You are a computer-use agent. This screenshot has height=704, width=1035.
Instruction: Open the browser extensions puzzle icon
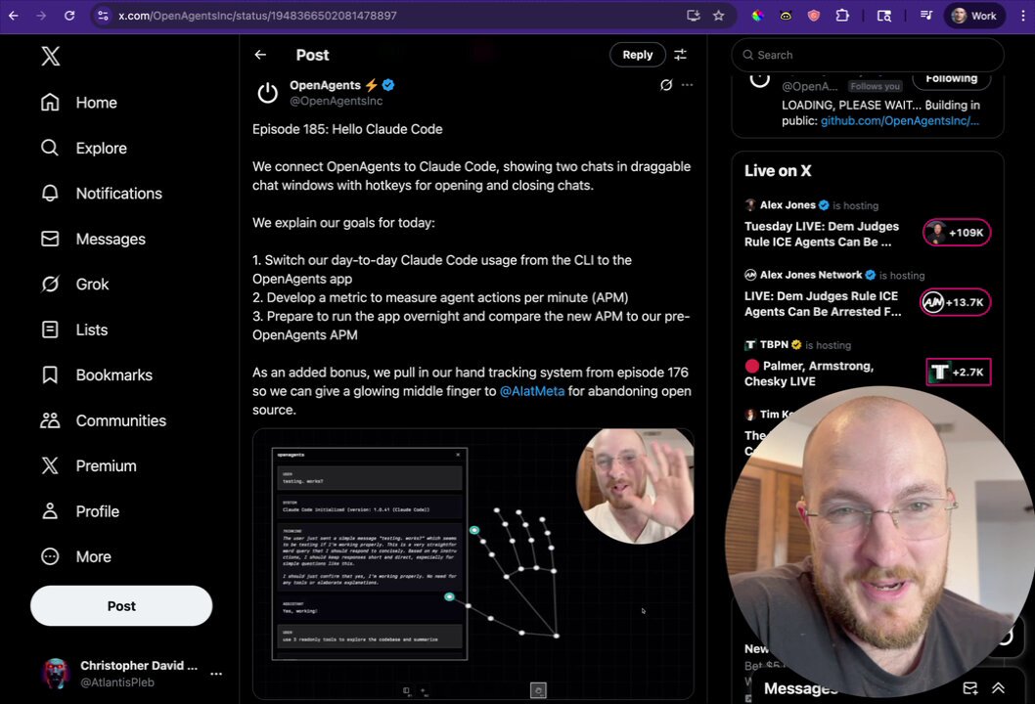[842, 16]
